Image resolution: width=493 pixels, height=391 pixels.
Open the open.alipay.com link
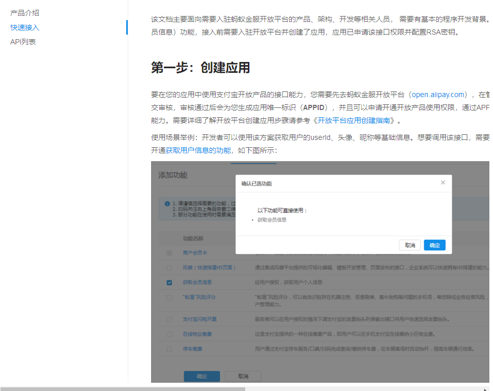click(x=438, y=95)
